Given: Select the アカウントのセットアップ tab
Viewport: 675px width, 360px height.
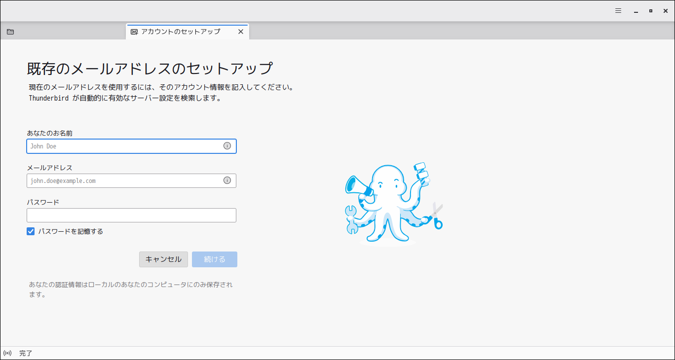Looking at the screenshot, I should (x=187, y=32).
